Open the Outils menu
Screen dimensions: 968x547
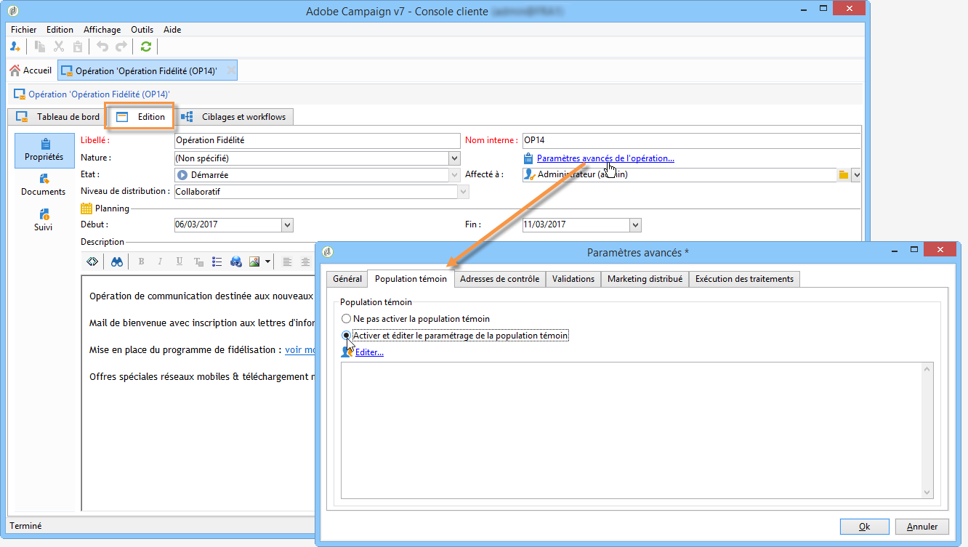142,30
